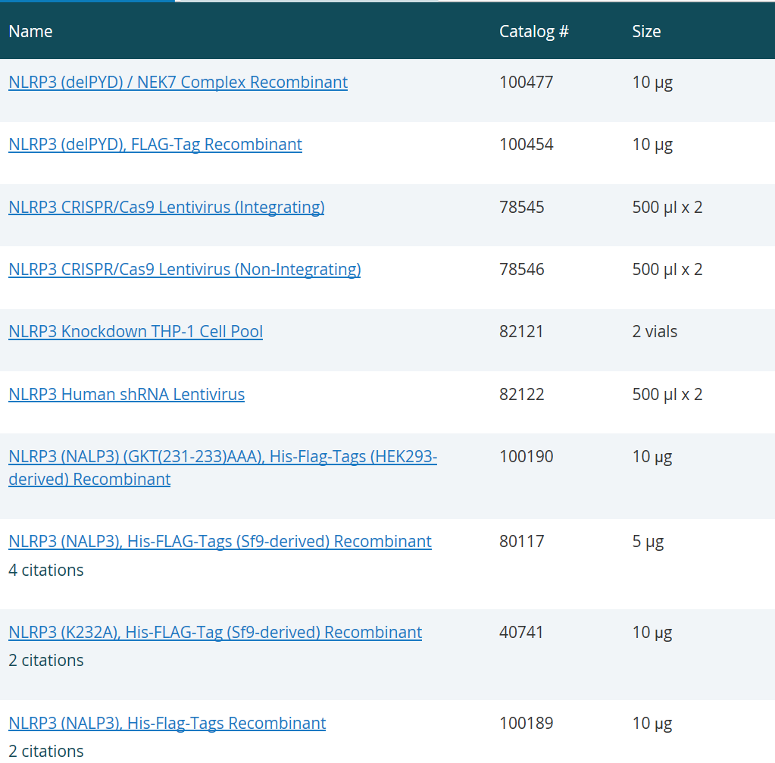Select NLRP3 Knockdown THP-1 Cell Pool
Viewport: 775px width, 763px height.
click(x=136, y=331)
